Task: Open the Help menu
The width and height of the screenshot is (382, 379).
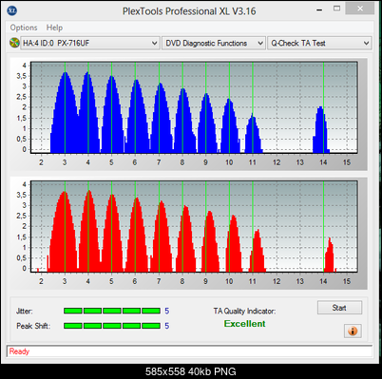Action: pyautogui.click(x=54, y=28)
